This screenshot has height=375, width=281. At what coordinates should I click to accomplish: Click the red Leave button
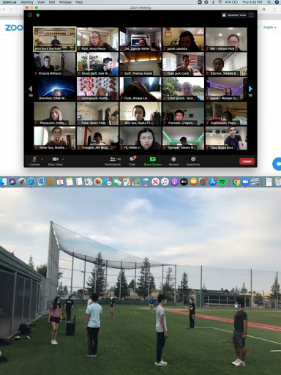click(x=247, y=161)
